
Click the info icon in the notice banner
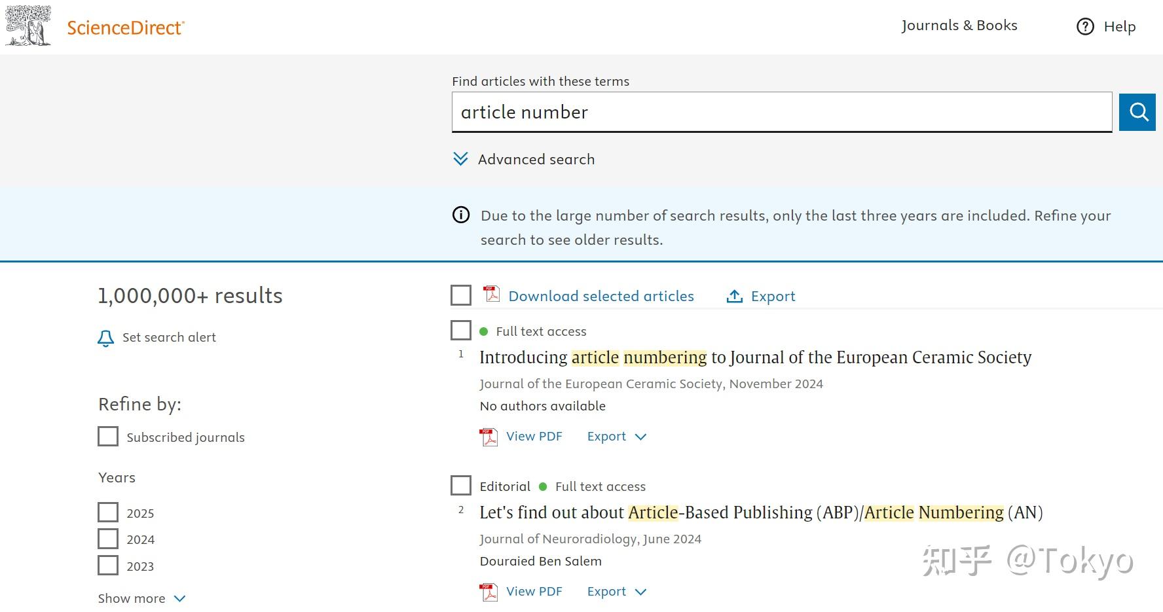(461, 215)
